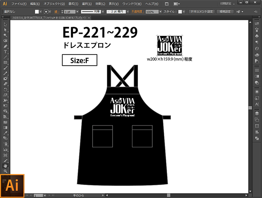
Task: Select the Paintbrush tool
Action: (5, 68)
